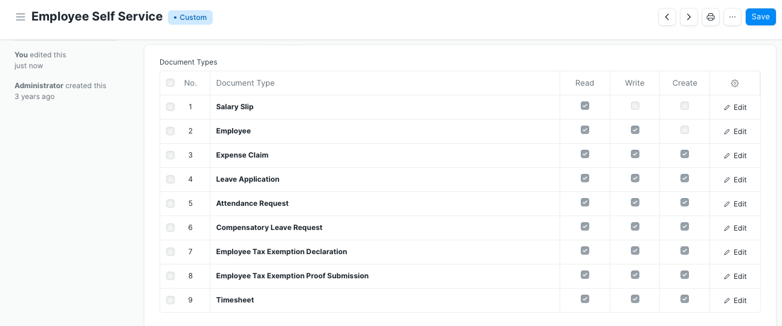Screen dimensions: 782x326
Task: Click the pencil Edit icon for Timesheet
Action: click(727, 301)
